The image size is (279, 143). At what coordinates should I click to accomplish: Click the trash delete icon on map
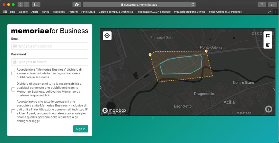268,44
